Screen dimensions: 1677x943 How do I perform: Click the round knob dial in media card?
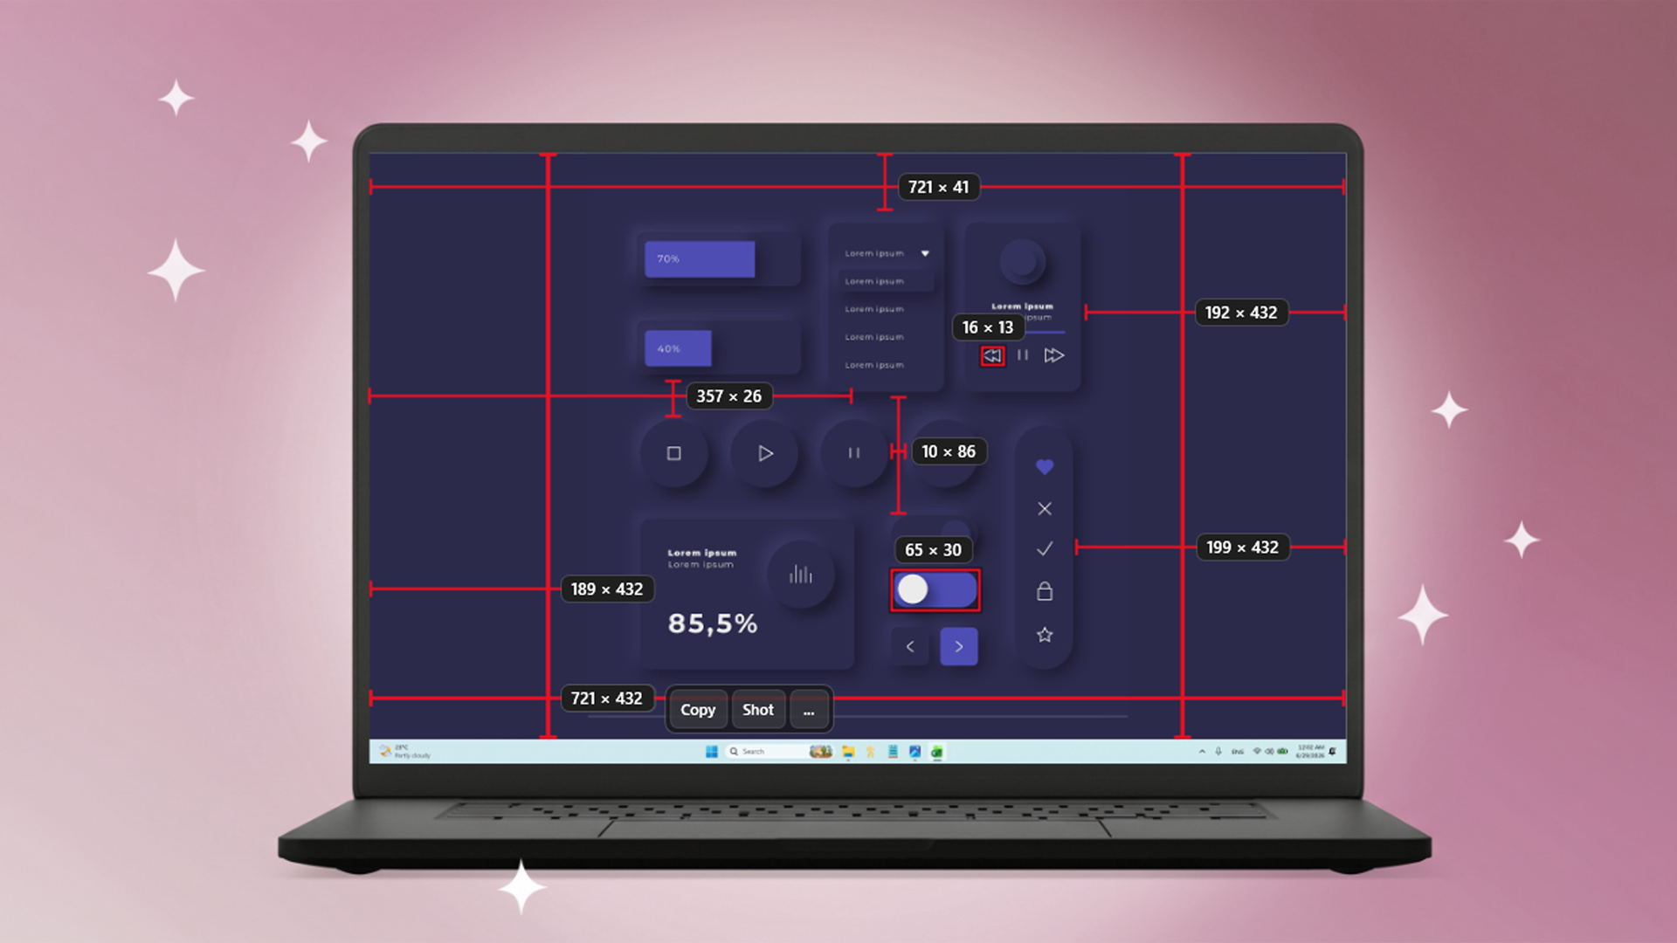(1023, 261)
